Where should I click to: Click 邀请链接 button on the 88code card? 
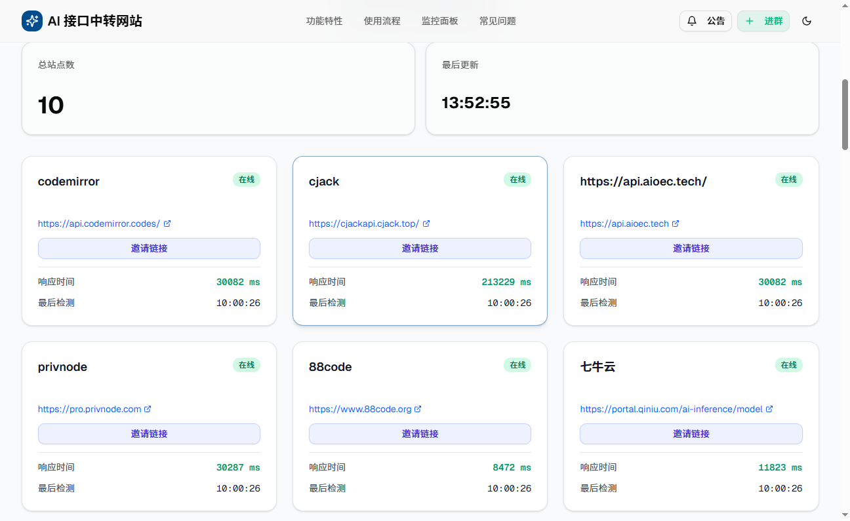pos(420,434)
